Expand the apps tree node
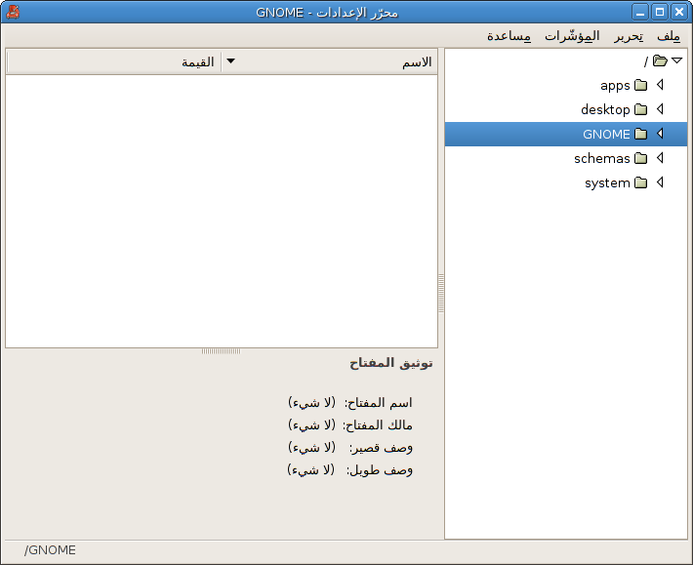Viewport: 693px width, 565px height. (661, 85)
